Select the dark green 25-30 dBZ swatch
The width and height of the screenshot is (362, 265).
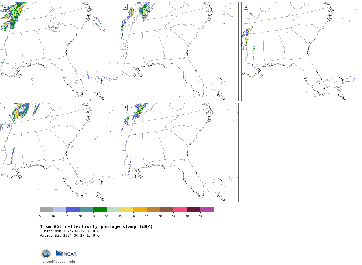coord(100,210)
